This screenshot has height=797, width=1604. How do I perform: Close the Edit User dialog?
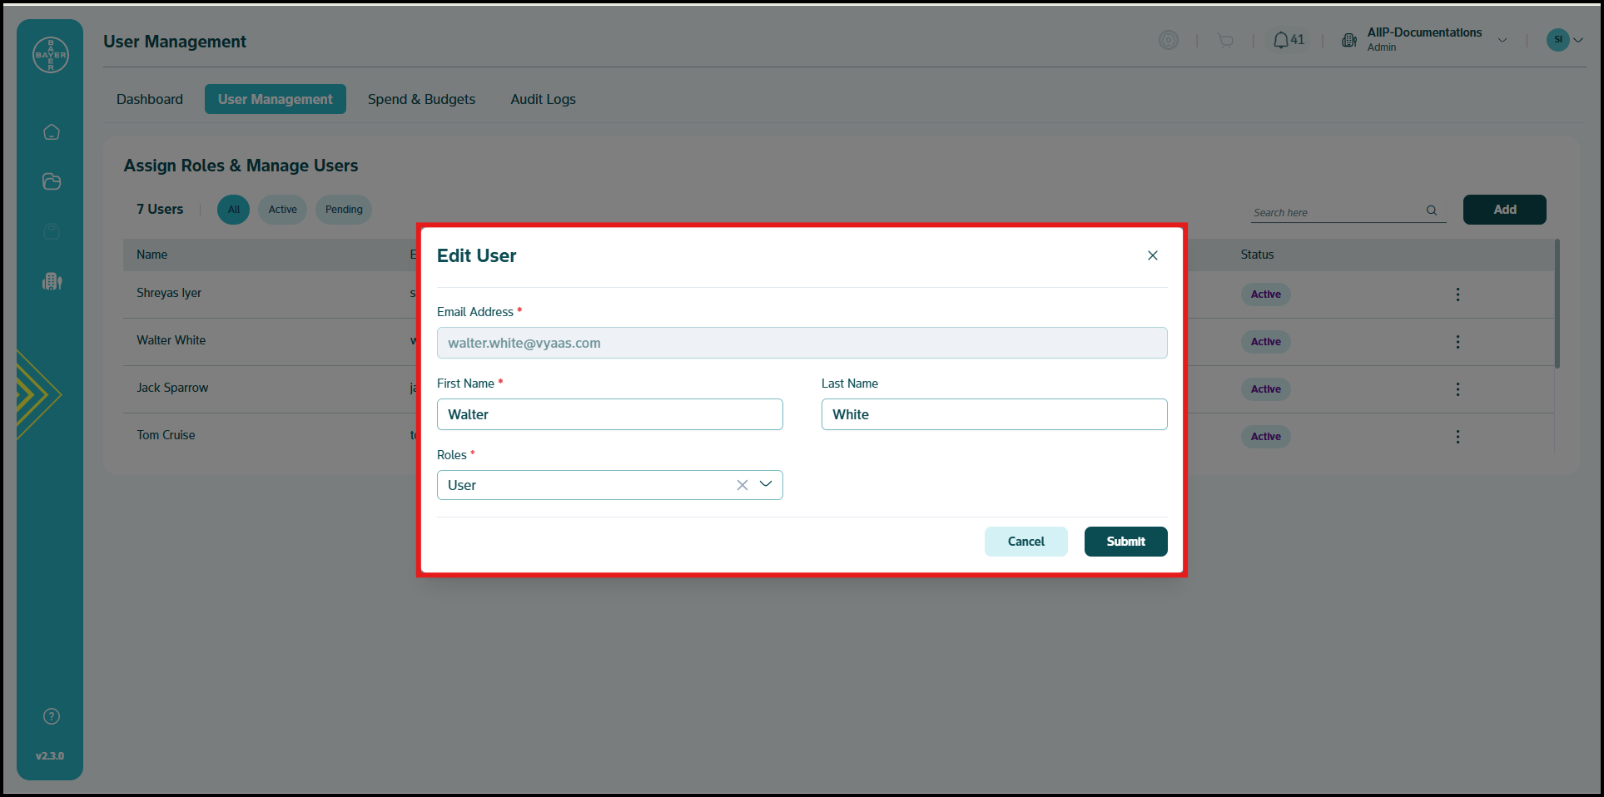point(1153,255)
